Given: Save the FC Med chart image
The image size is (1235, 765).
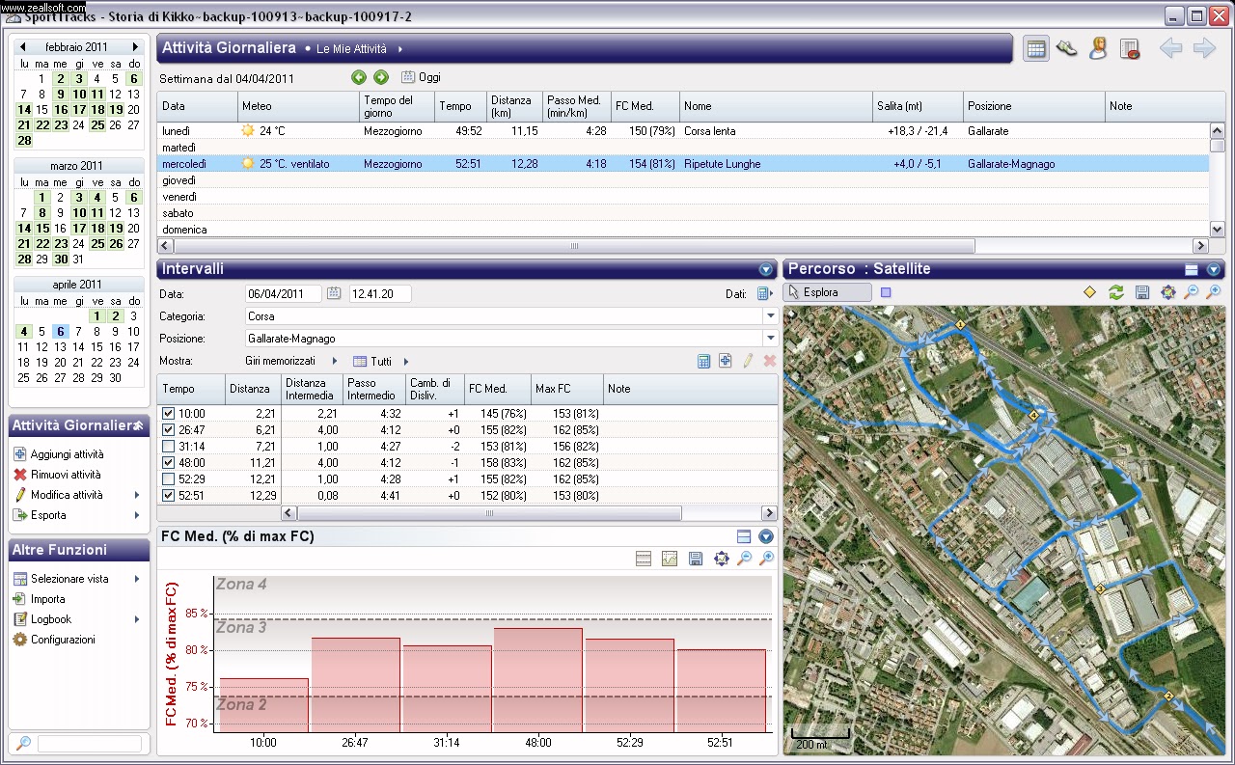Looking at the screenshot, I should pos(696,559).
